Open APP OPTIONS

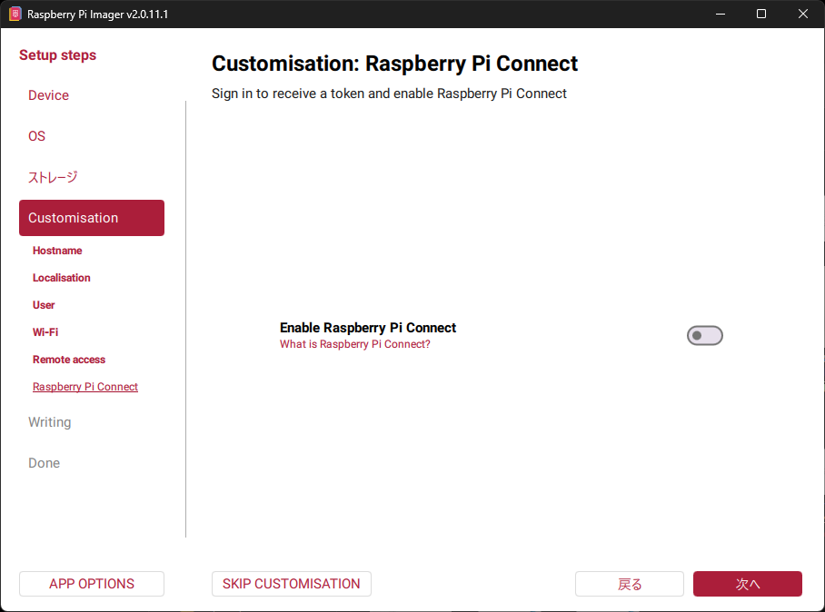click(x=92, y=584)
